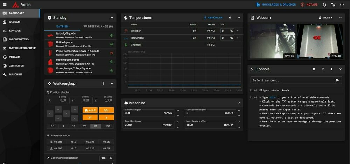Viewport: 350px width, 164px height.
Task: Click Abkühlen cooldown button
Action: (213, 18)
